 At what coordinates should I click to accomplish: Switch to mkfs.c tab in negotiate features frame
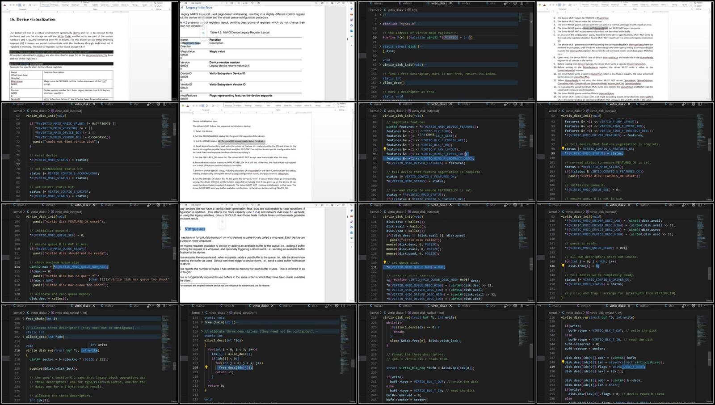[x=464, y=104]
